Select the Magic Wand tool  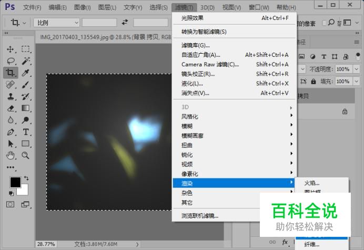(26, 61)
